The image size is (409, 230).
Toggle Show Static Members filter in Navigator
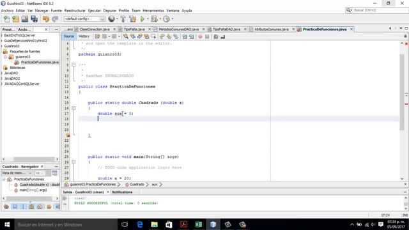click(23, 206)
